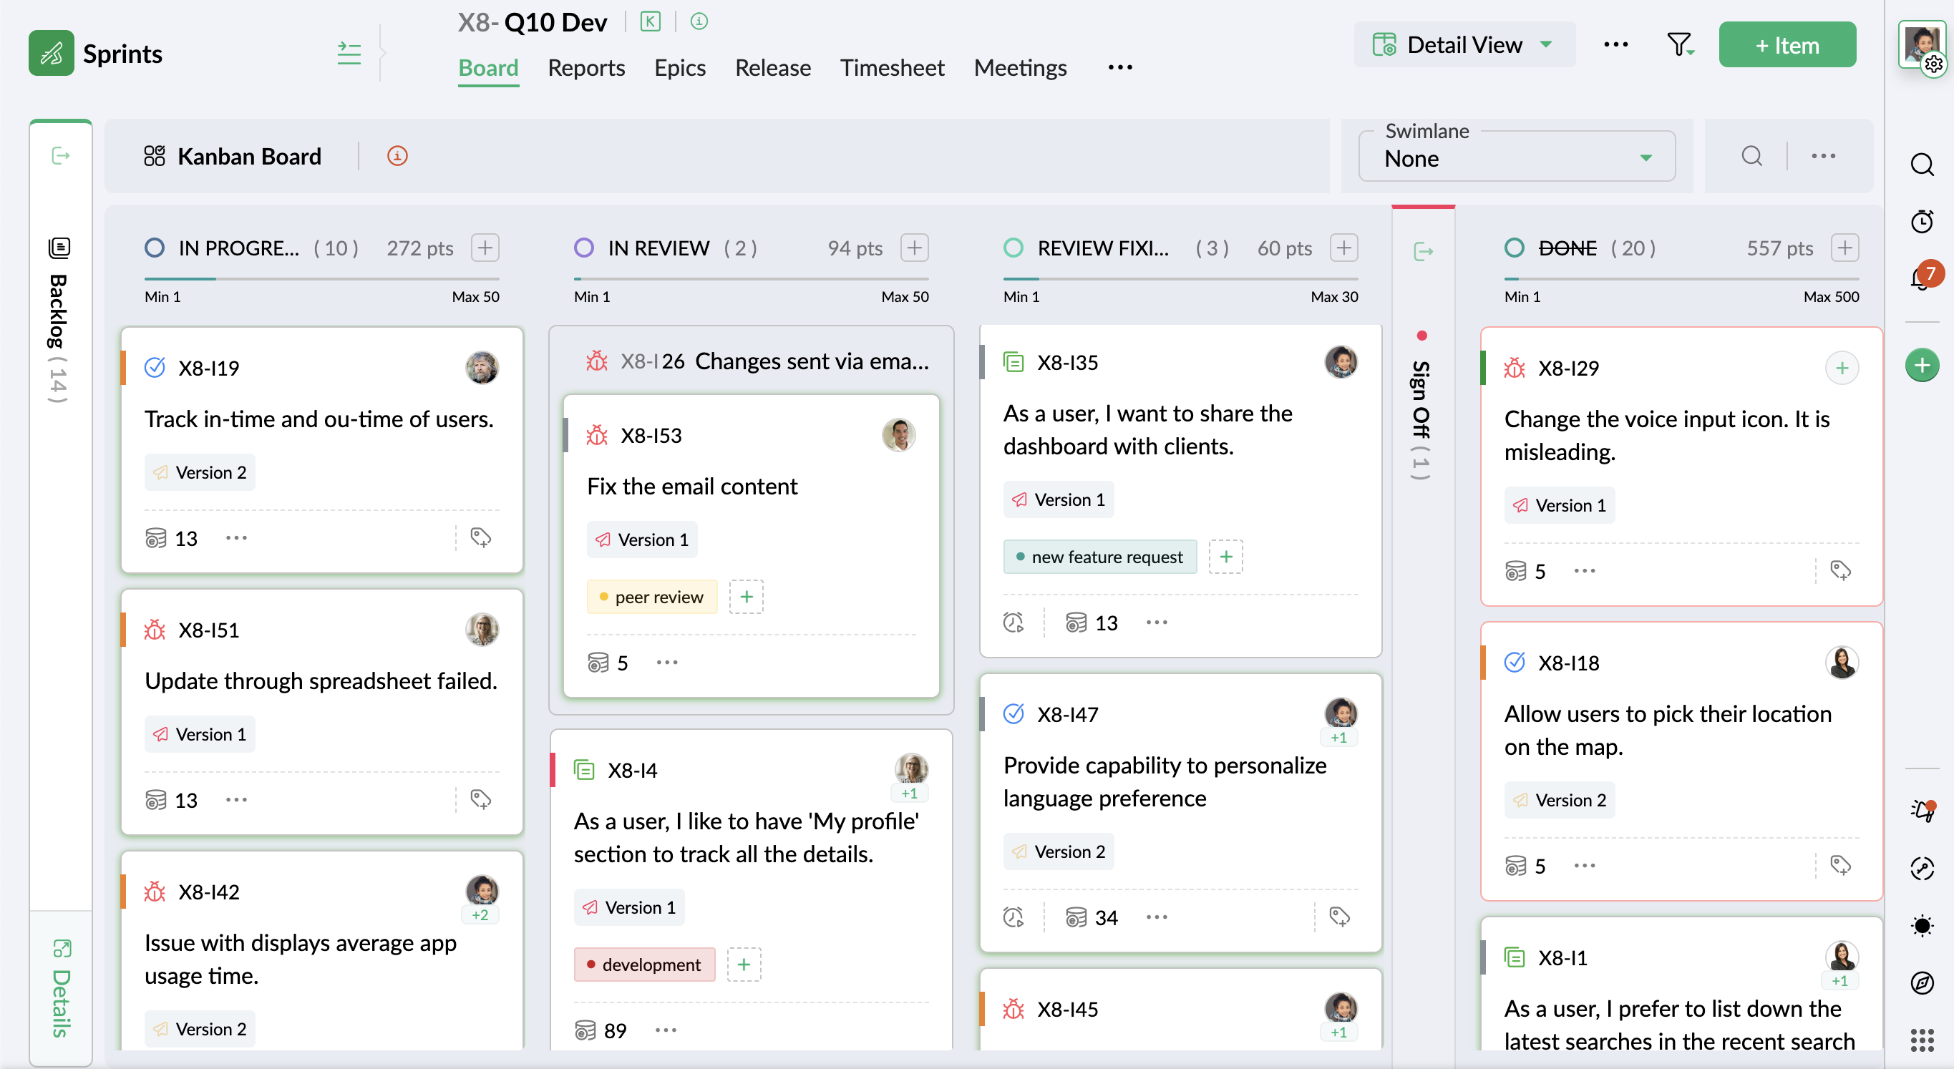Click tag icon on X8-I19 card
Viewport: 1954px width, 1069px height.
click(480, 537)
